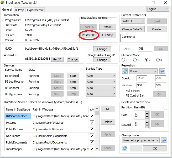The width and height of the screenshot is (172, 158).
Task: Click the shared folders scrollbar down arrow
Action: [x=97, y=149]
